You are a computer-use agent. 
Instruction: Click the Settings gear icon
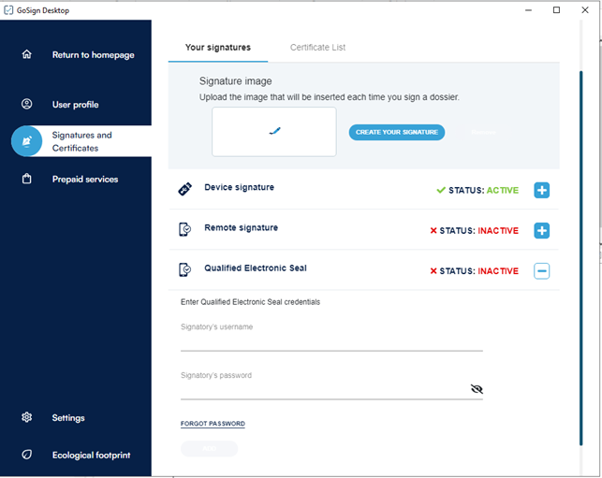pos(27,417)
